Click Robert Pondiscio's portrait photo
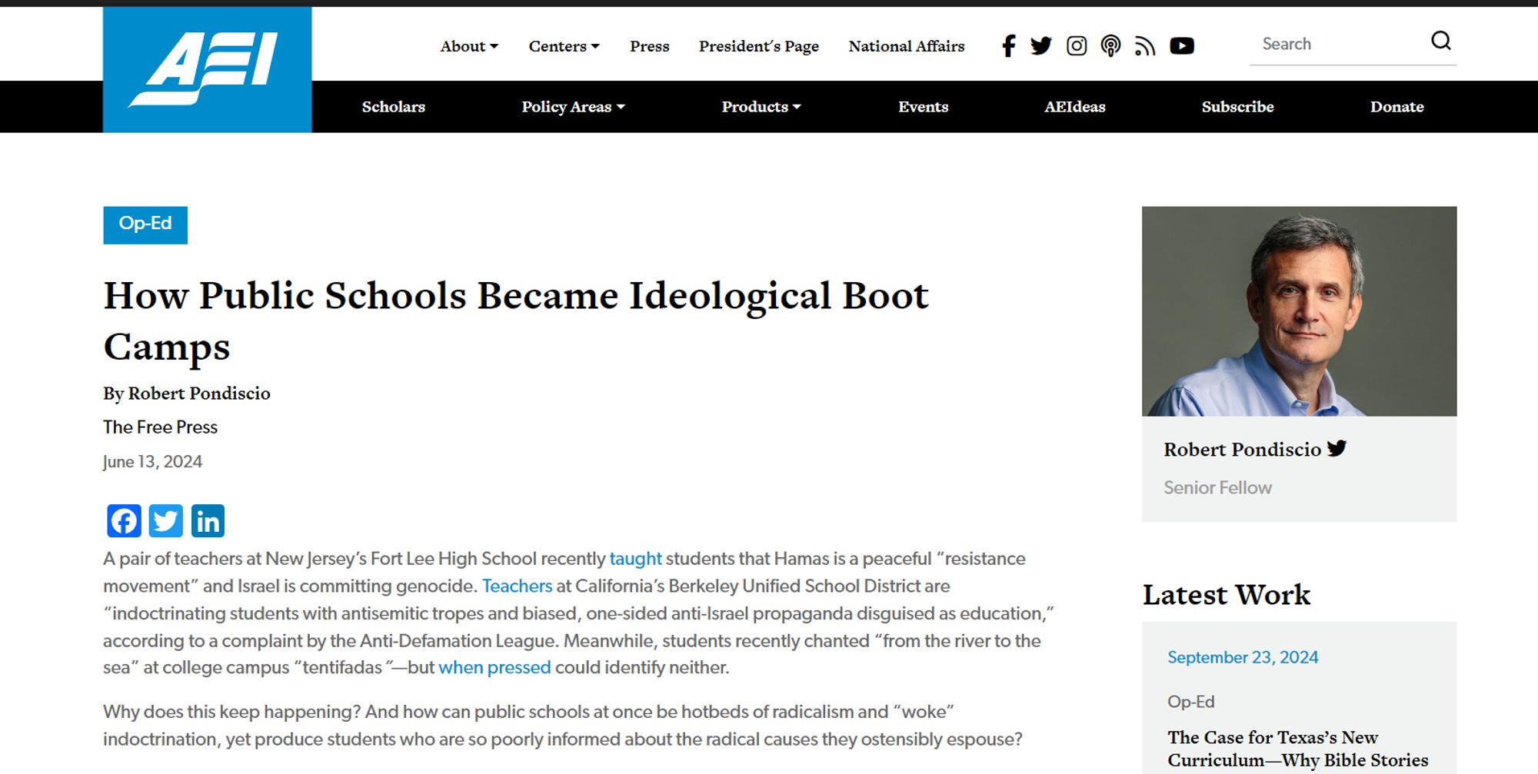The image size is (1538, 774). (1299, 311)
